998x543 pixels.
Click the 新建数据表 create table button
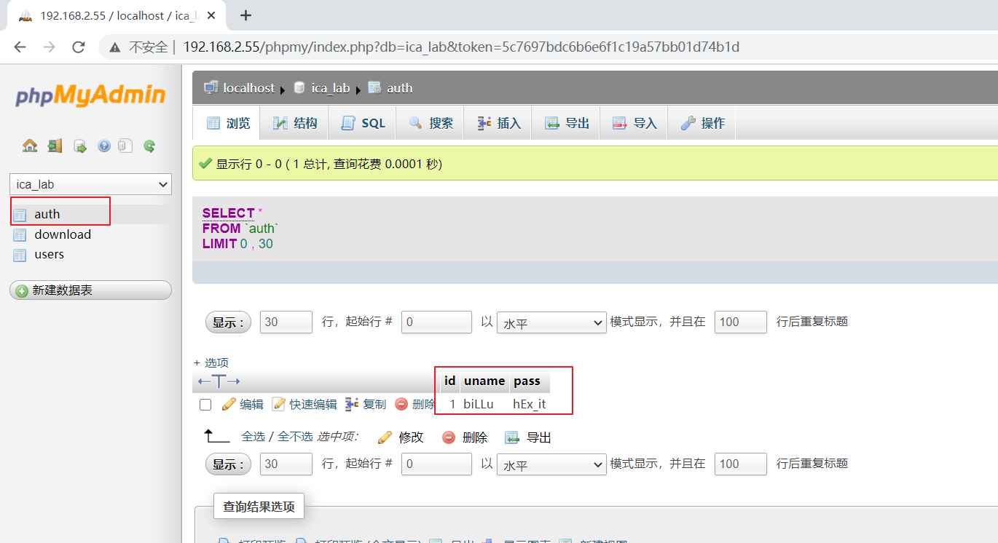[90, 290]
